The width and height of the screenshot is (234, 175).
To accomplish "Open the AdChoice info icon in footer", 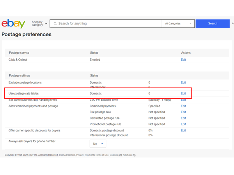I will (134, 155).
